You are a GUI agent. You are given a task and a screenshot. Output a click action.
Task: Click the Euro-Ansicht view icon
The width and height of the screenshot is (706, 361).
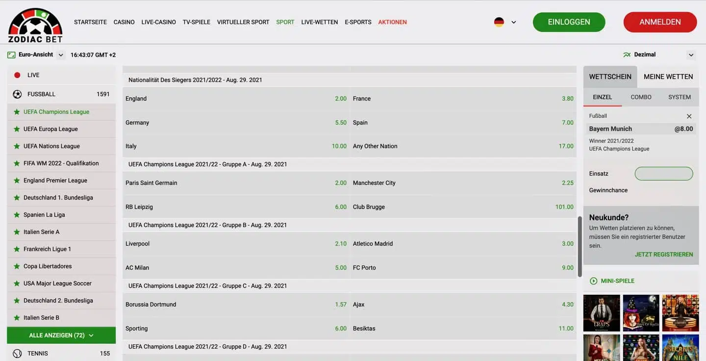click(11, 55)
